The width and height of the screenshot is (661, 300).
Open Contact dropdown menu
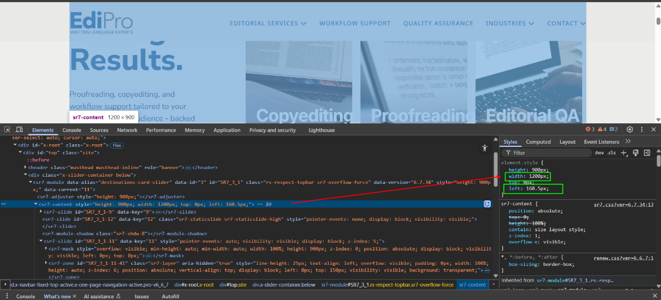[566, 23]
